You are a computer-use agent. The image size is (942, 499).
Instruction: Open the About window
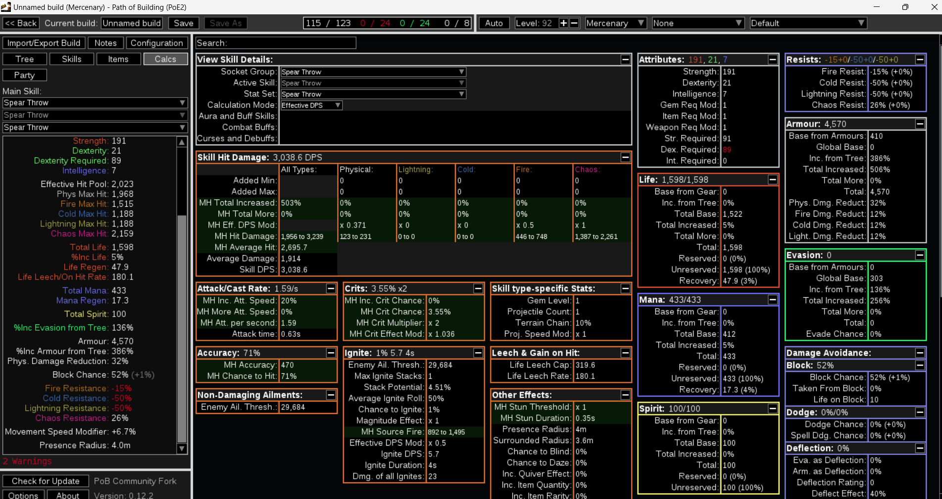click(68, 495)
